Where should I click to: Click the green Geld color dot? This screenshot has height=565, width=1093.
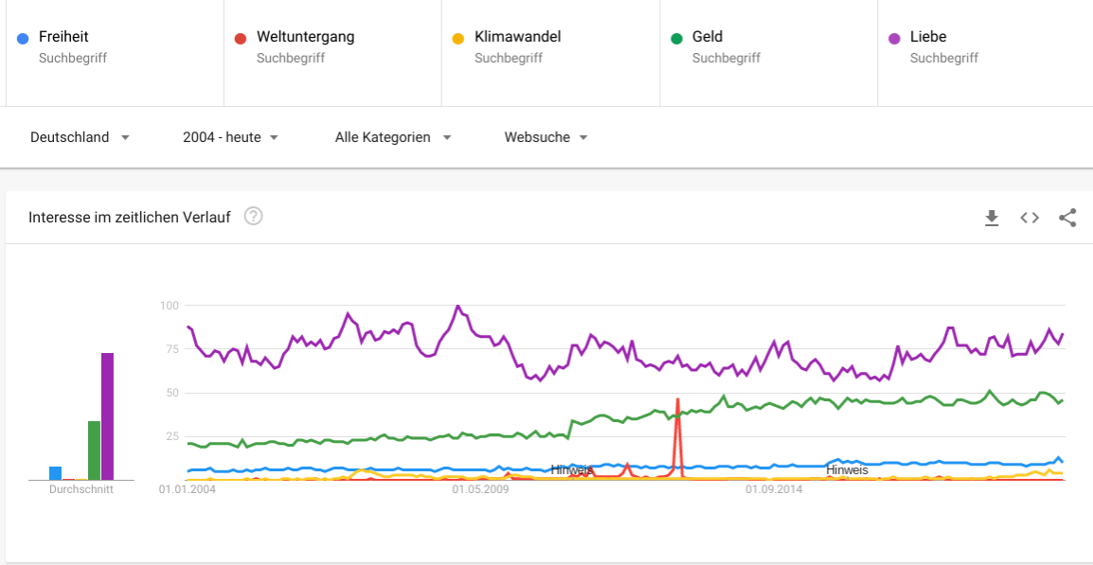pos(676,38)
